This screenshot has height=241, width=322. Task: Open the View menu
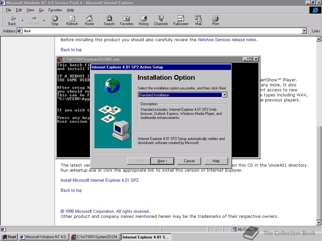[30, 10]
